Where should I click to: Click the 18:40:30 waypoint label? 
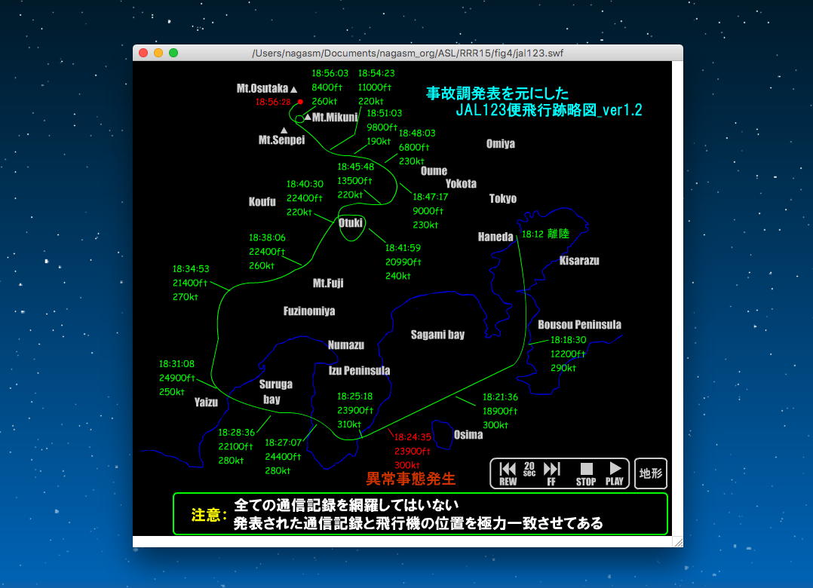click(x=305, y=184)
